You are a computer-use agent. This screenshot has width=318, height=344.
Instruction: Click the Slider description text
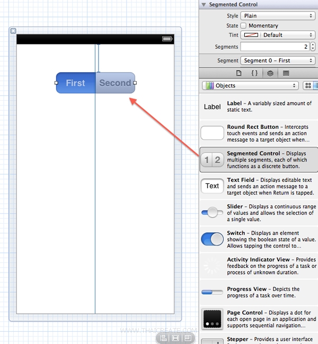(271, 213)
